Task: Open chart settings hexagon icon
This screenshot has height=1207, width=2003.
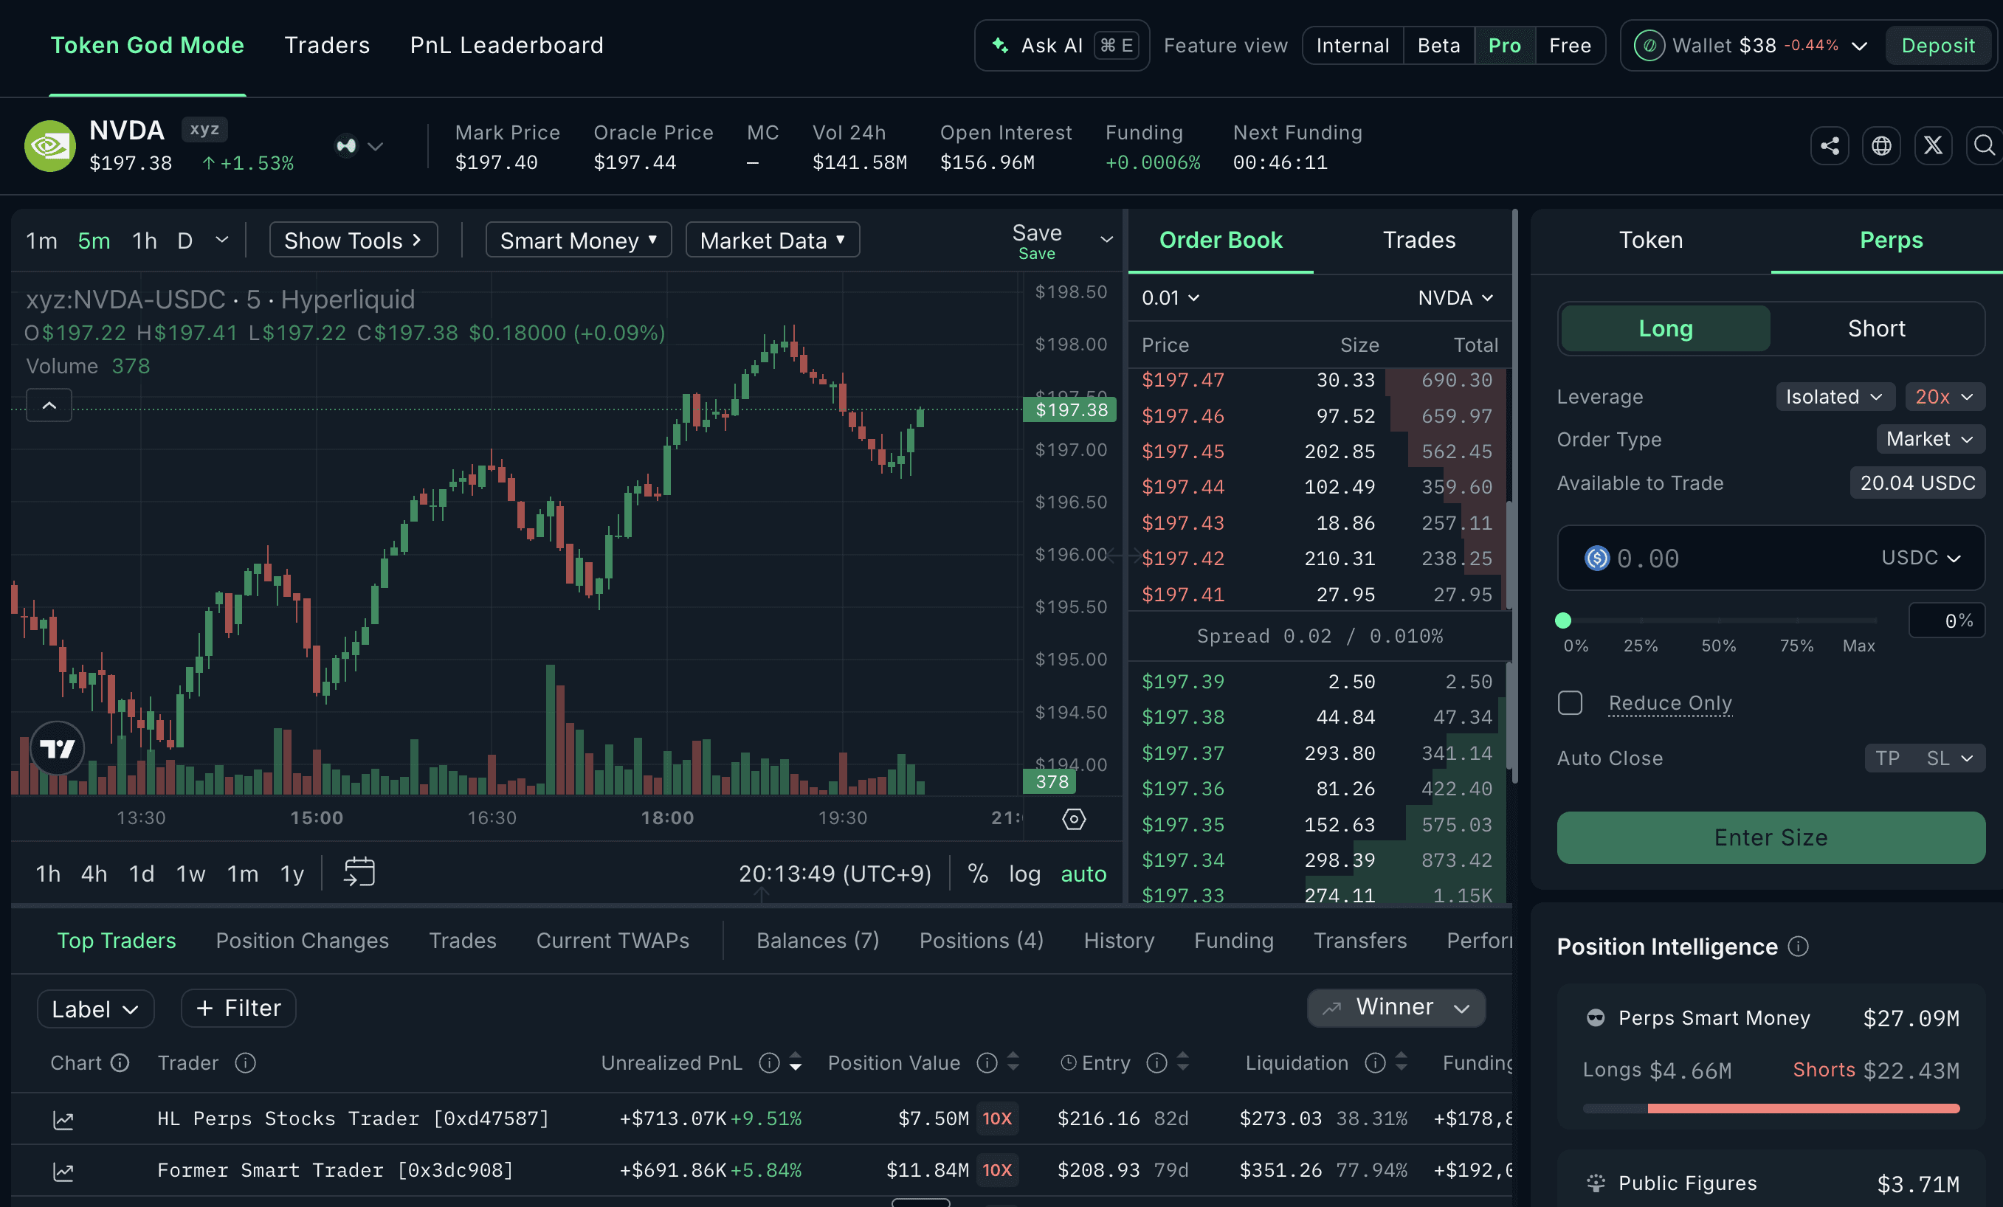Action: [x=1074, y=818]
